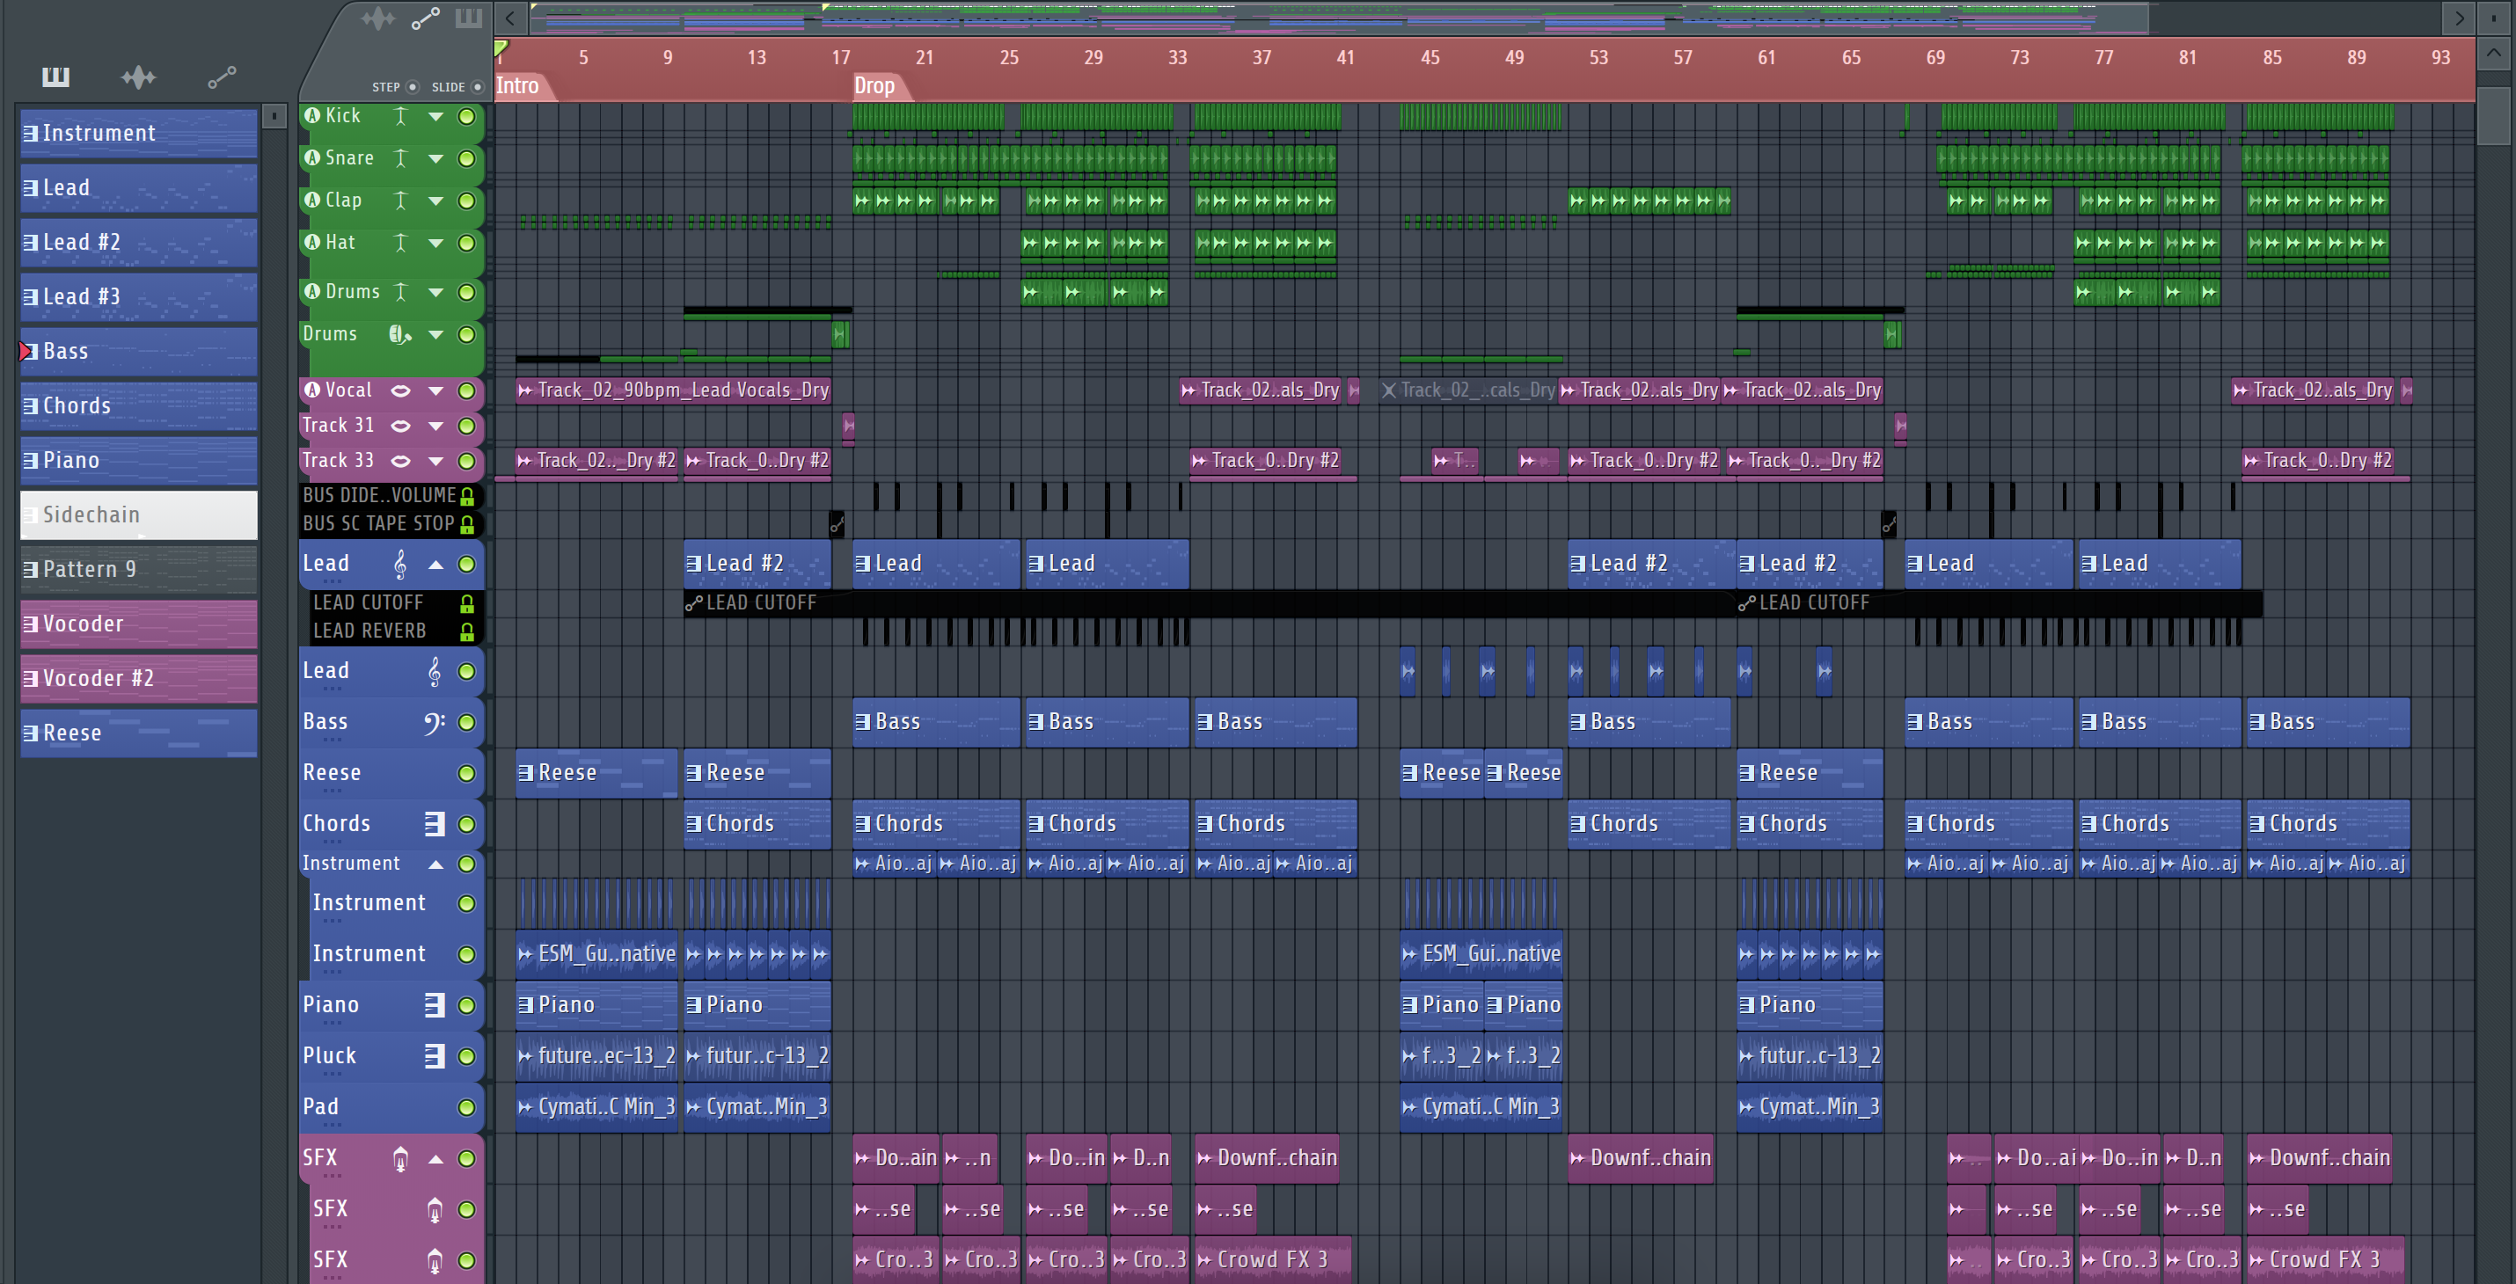This screenshot has width=2516, height=1284.
Task: Click the top toolbar automation icon
Action: [426, 18]
